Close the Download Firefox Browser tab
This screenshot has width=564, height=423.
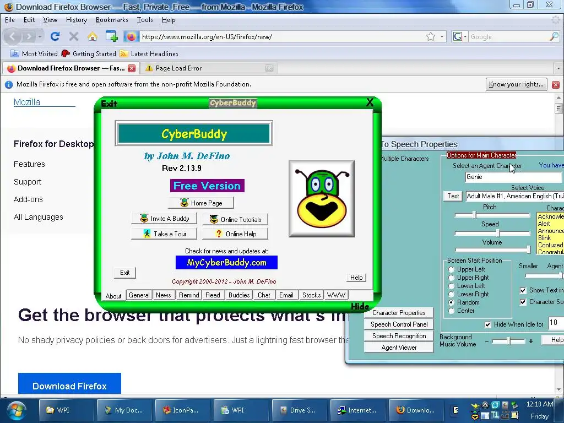pyautogui.click(x=132, y=68)
